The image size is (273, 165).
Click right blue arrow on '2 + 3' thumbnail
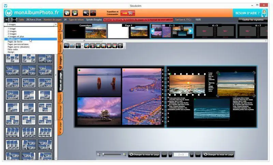tap(190, 31)
